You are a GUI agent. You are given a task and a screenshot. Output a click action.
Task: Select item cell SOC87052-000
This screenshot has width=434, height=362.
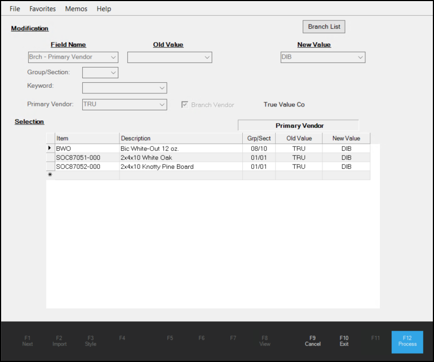tap(87, 167)
